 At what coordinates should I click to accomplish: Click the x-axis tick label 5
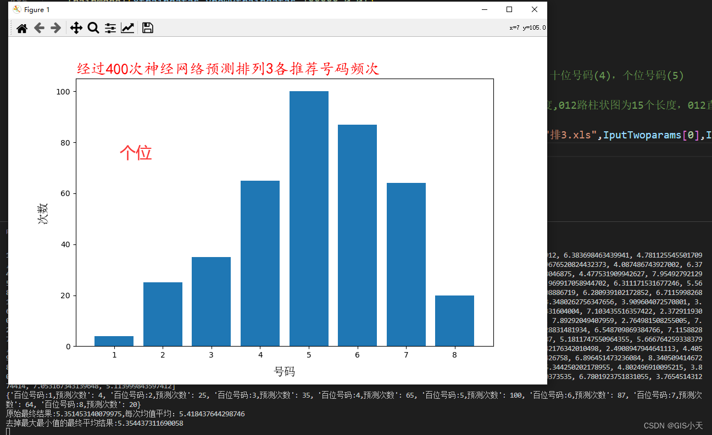(x=309, y=355)
